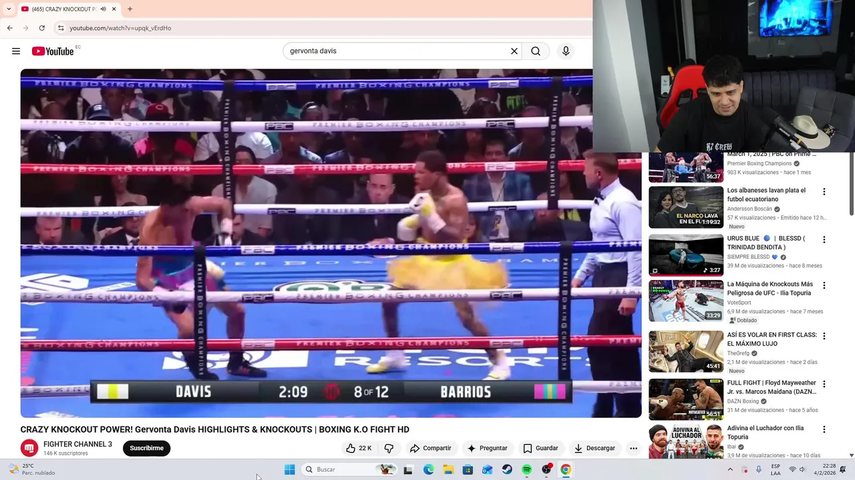The image size is (855, 480).
Task: Go to YouTube home via logo
Action: click(53, 51)
